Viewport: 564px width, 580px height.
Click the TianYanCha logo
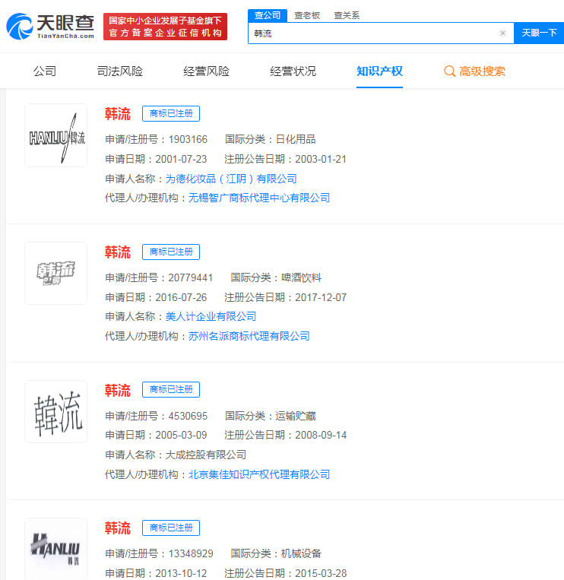pos(50,27)
